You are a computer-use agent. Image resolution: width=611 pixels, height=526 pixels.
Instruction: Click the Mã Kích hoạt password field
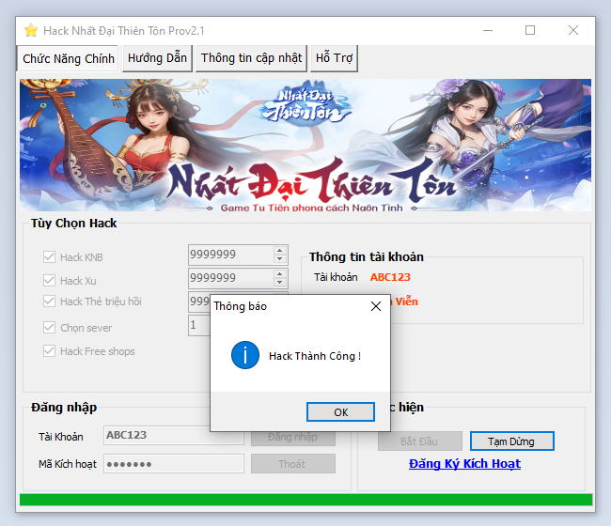tap(174, 464)
